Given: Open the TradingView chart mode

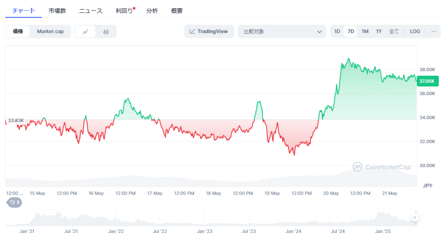Looking at the screenshot, I should point(209,31).
